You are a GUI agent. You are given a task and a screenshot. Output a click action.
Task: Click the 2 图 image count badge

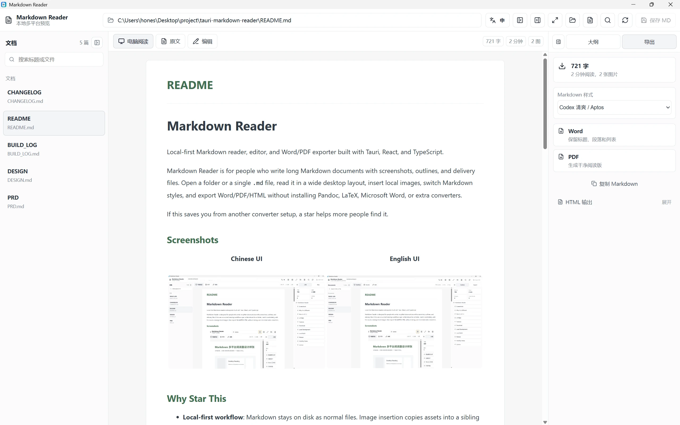(x=535, y=41)
